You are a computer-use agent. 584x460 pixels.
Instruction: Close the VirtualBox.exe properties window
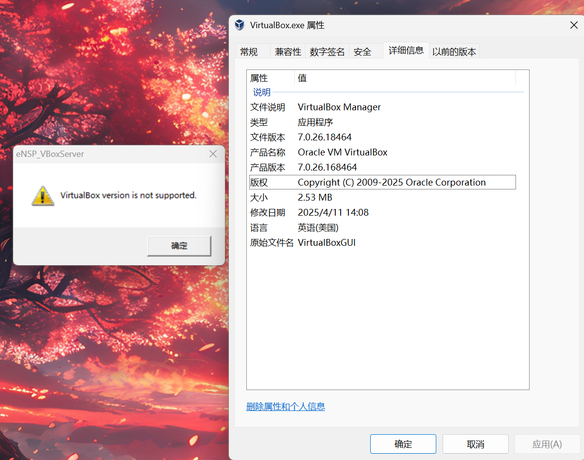click(574, 25)
